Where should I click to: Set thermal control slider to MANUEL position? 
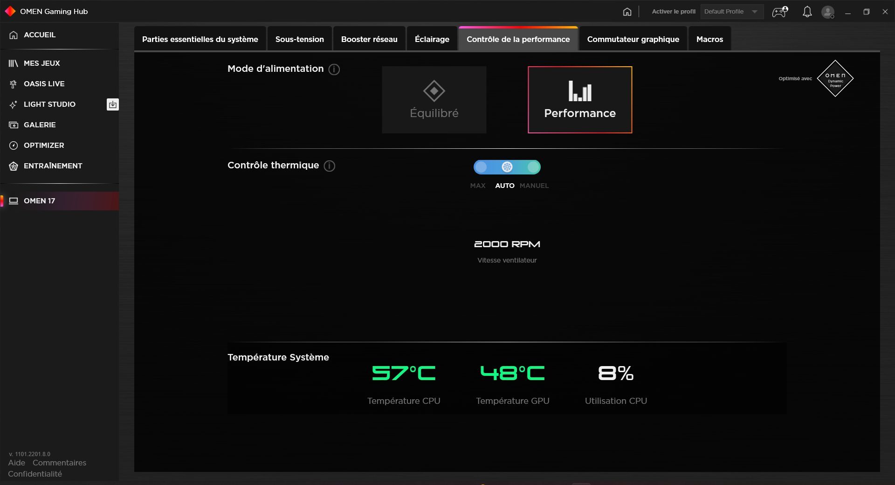(533, 167)
